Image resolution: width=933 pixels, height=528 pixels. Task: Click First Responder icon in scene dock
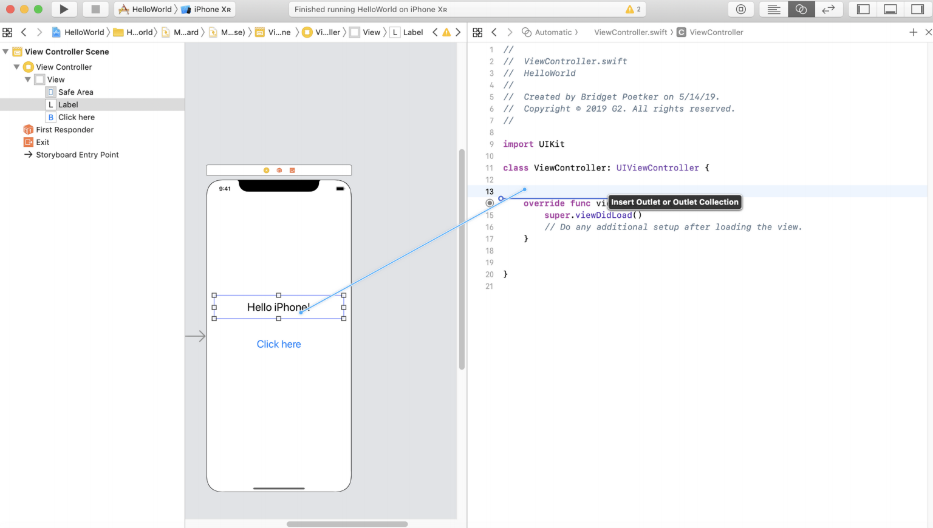pos(279,171)
